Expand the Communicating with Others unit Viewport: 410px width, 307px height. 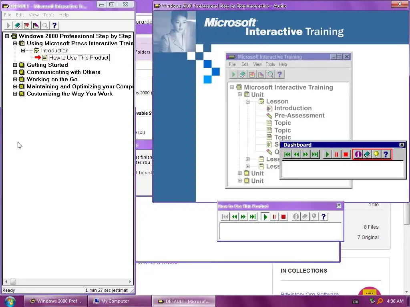pyautogui.click(x=15, y=72)
